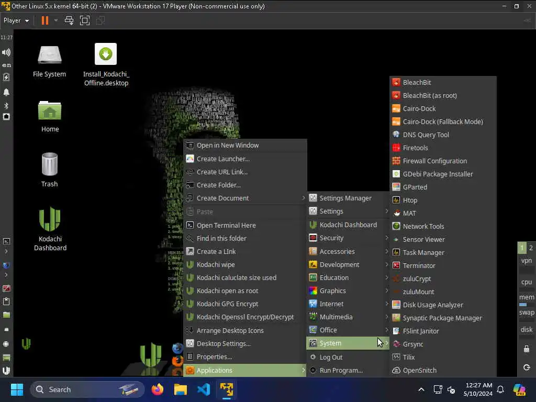The height and width of the screenshot is (402, 536).
Task: Open Firewall Configuration
Action: coord(443,161)
